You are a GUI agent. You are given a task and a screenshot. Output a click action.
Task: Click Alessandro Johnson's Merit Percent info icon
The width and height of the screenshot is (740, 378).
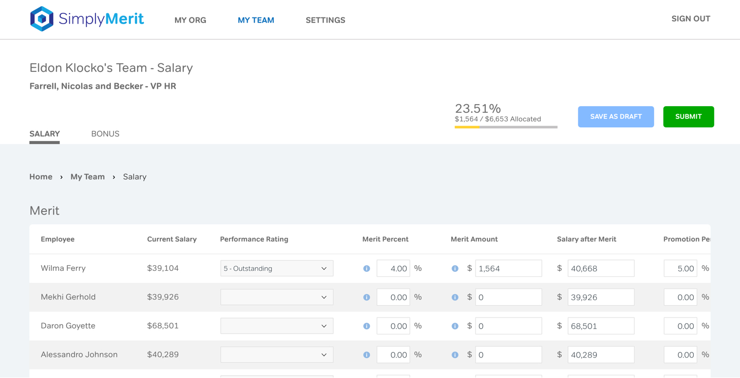click(367, 355)
